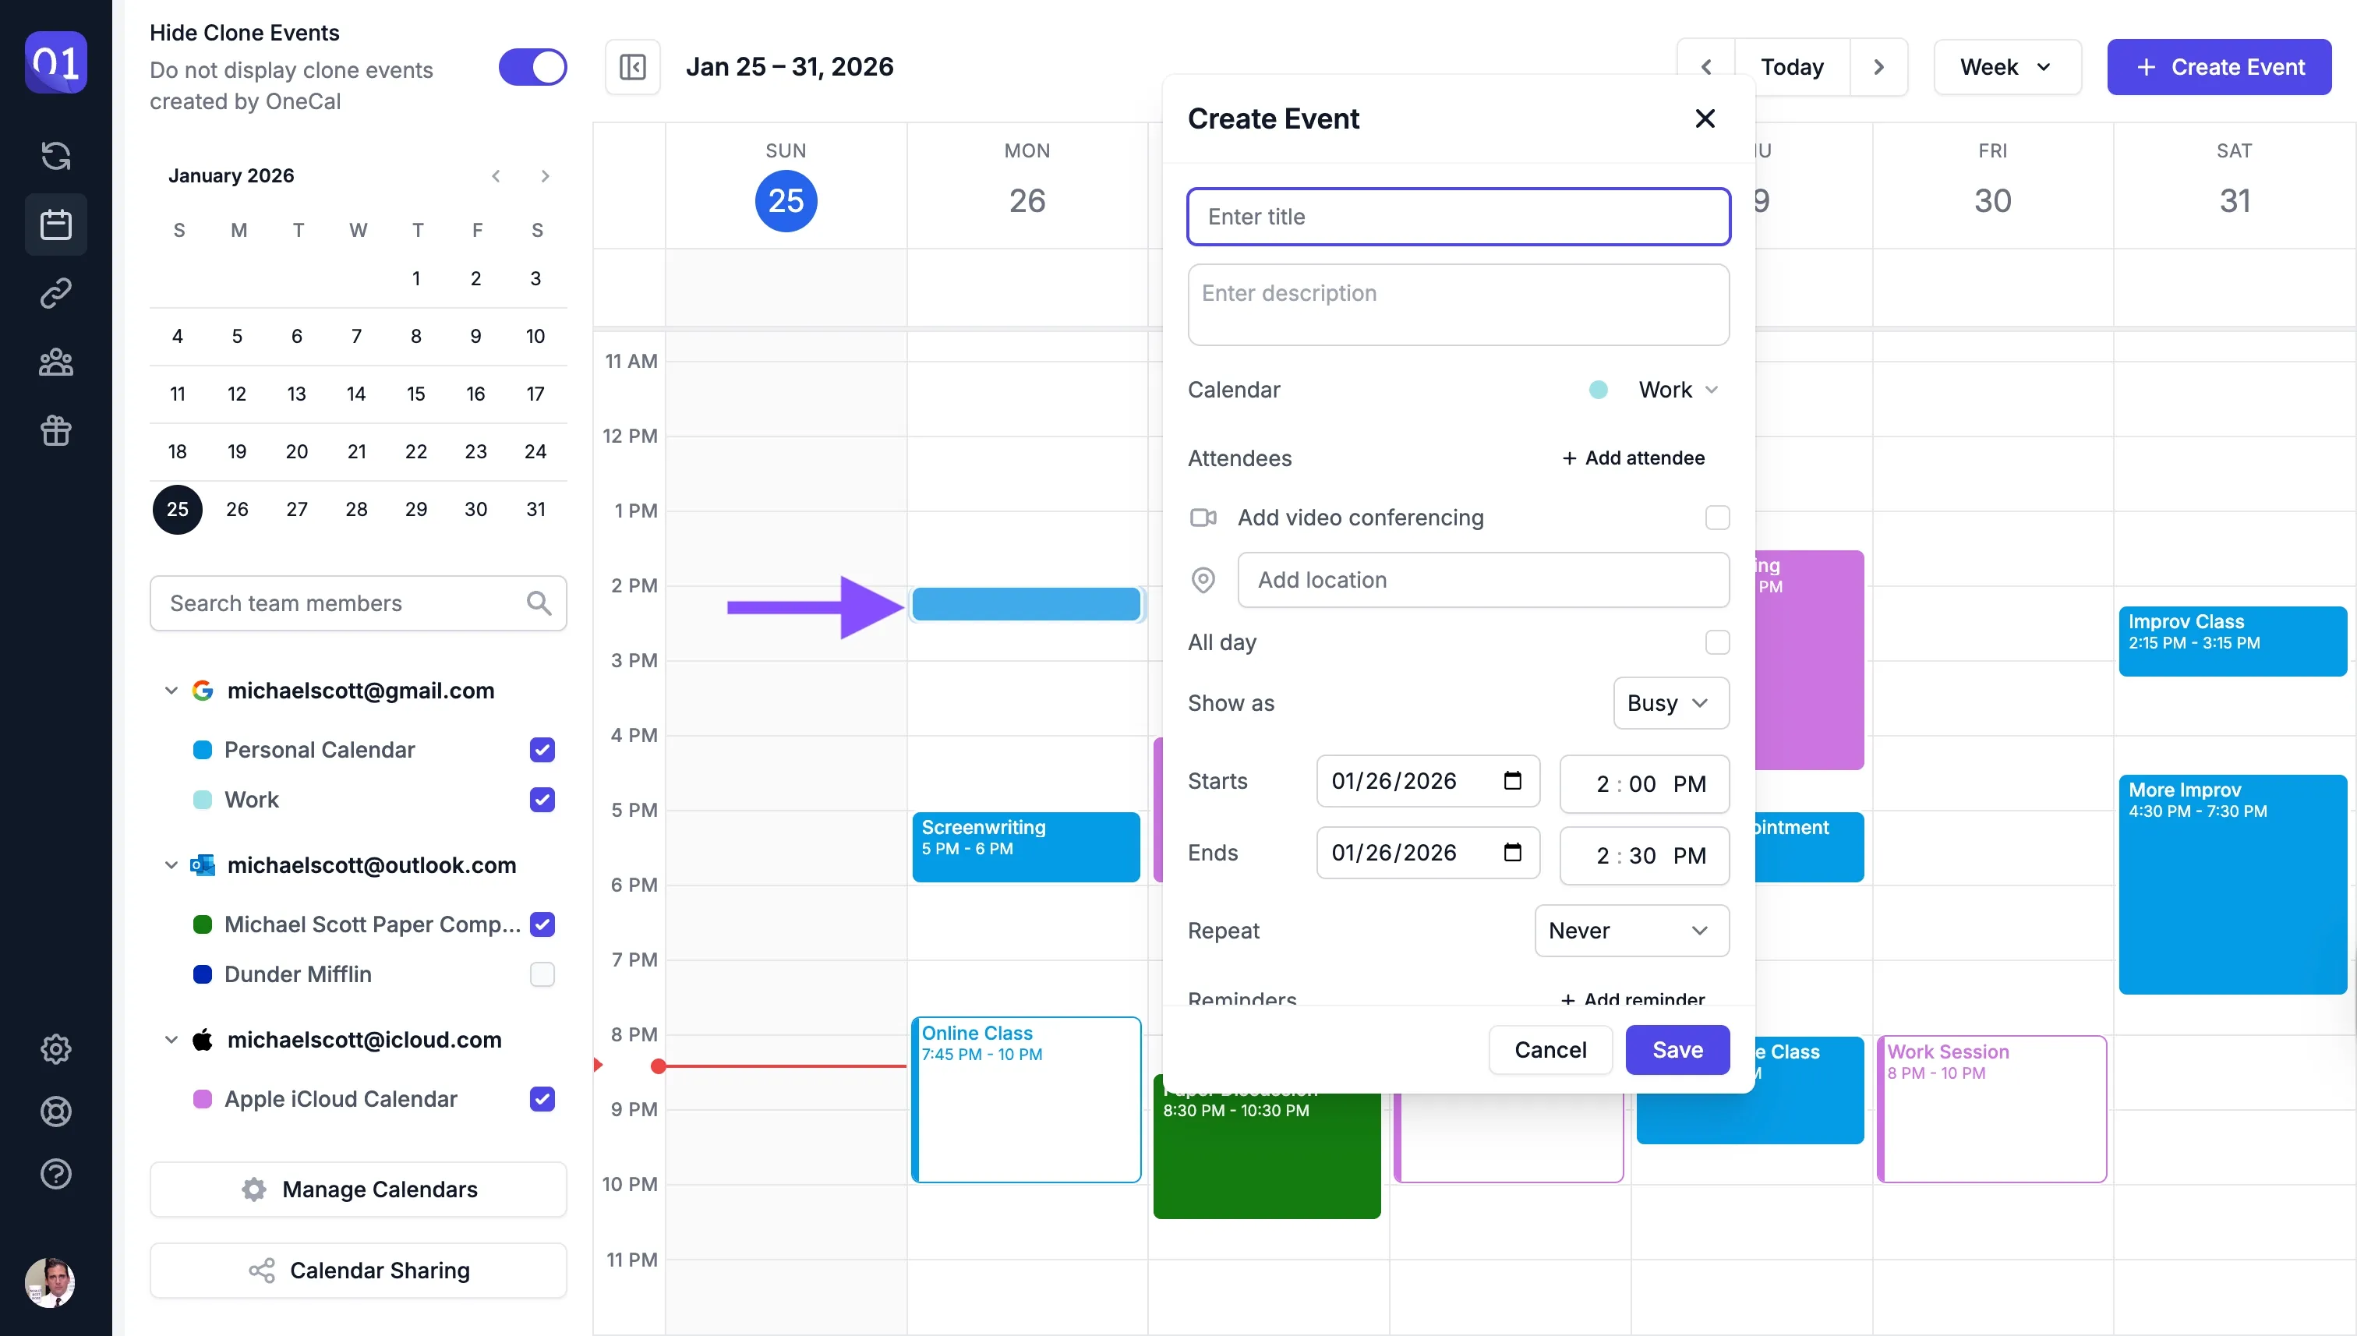Image resolution: width=2357 pixels, height=1336 pixels.
Task: Toggle the Hide Clone Events switch
Action: 532,66
